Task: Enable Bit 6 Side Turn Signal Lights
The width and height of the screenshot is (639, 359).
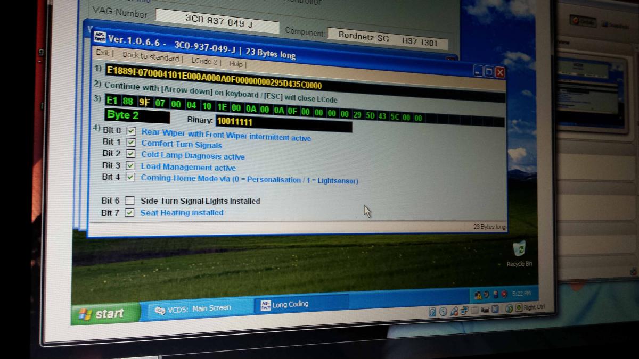Action: point(129,201)
